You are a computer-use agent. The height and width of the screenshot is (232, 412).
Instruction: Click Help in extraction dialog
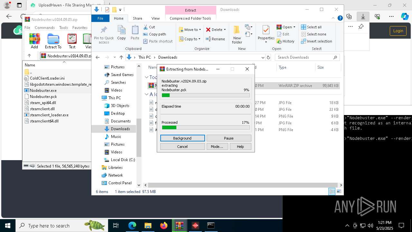[x=240, y=147]
